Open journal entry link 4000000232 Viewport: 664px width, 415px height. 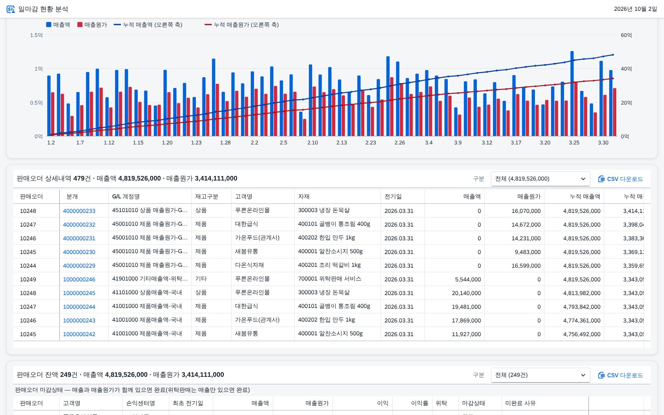[x=79, y=225]
